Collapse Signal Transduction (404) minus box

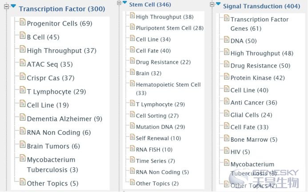tap(212, 4)
